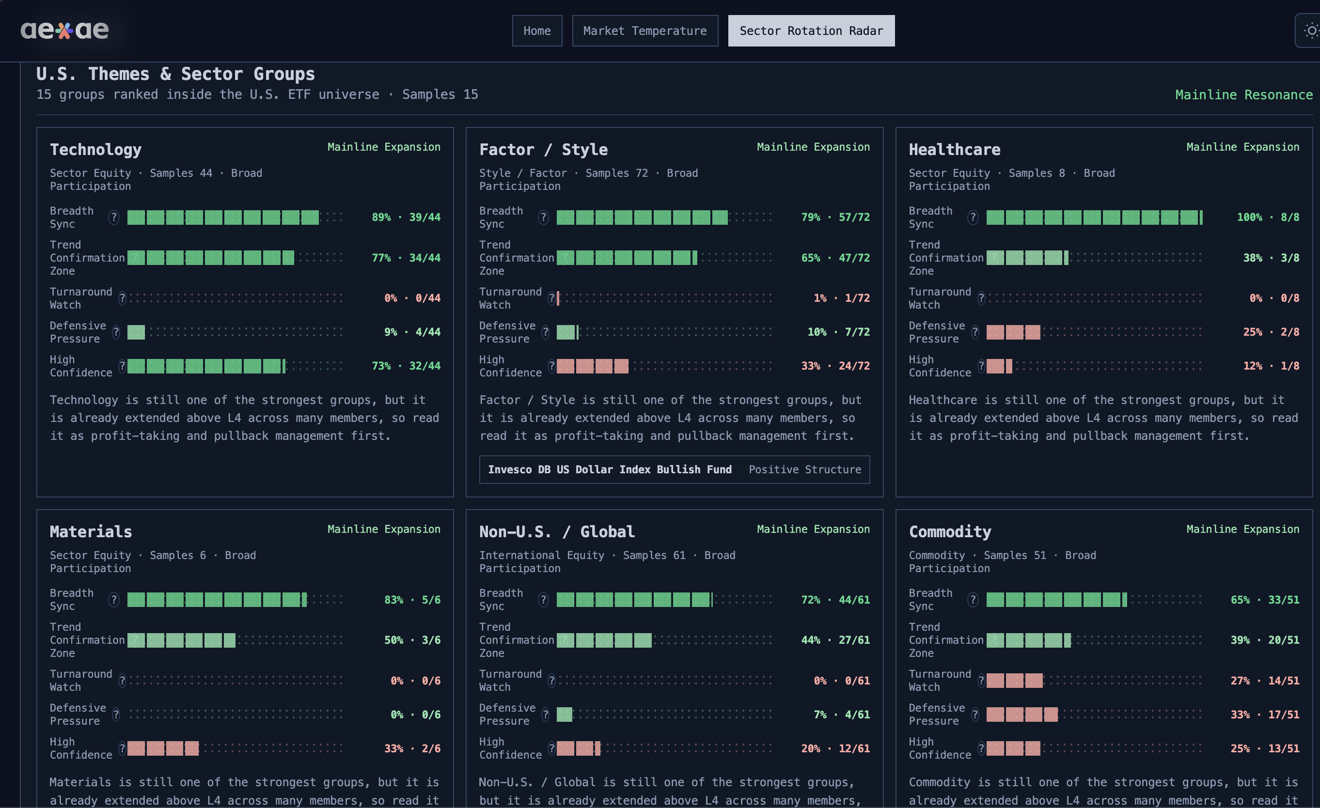The height and width of the screenshot is (808, 1320).
Task: Open the Materials card title
Action: tap(91, 532)
